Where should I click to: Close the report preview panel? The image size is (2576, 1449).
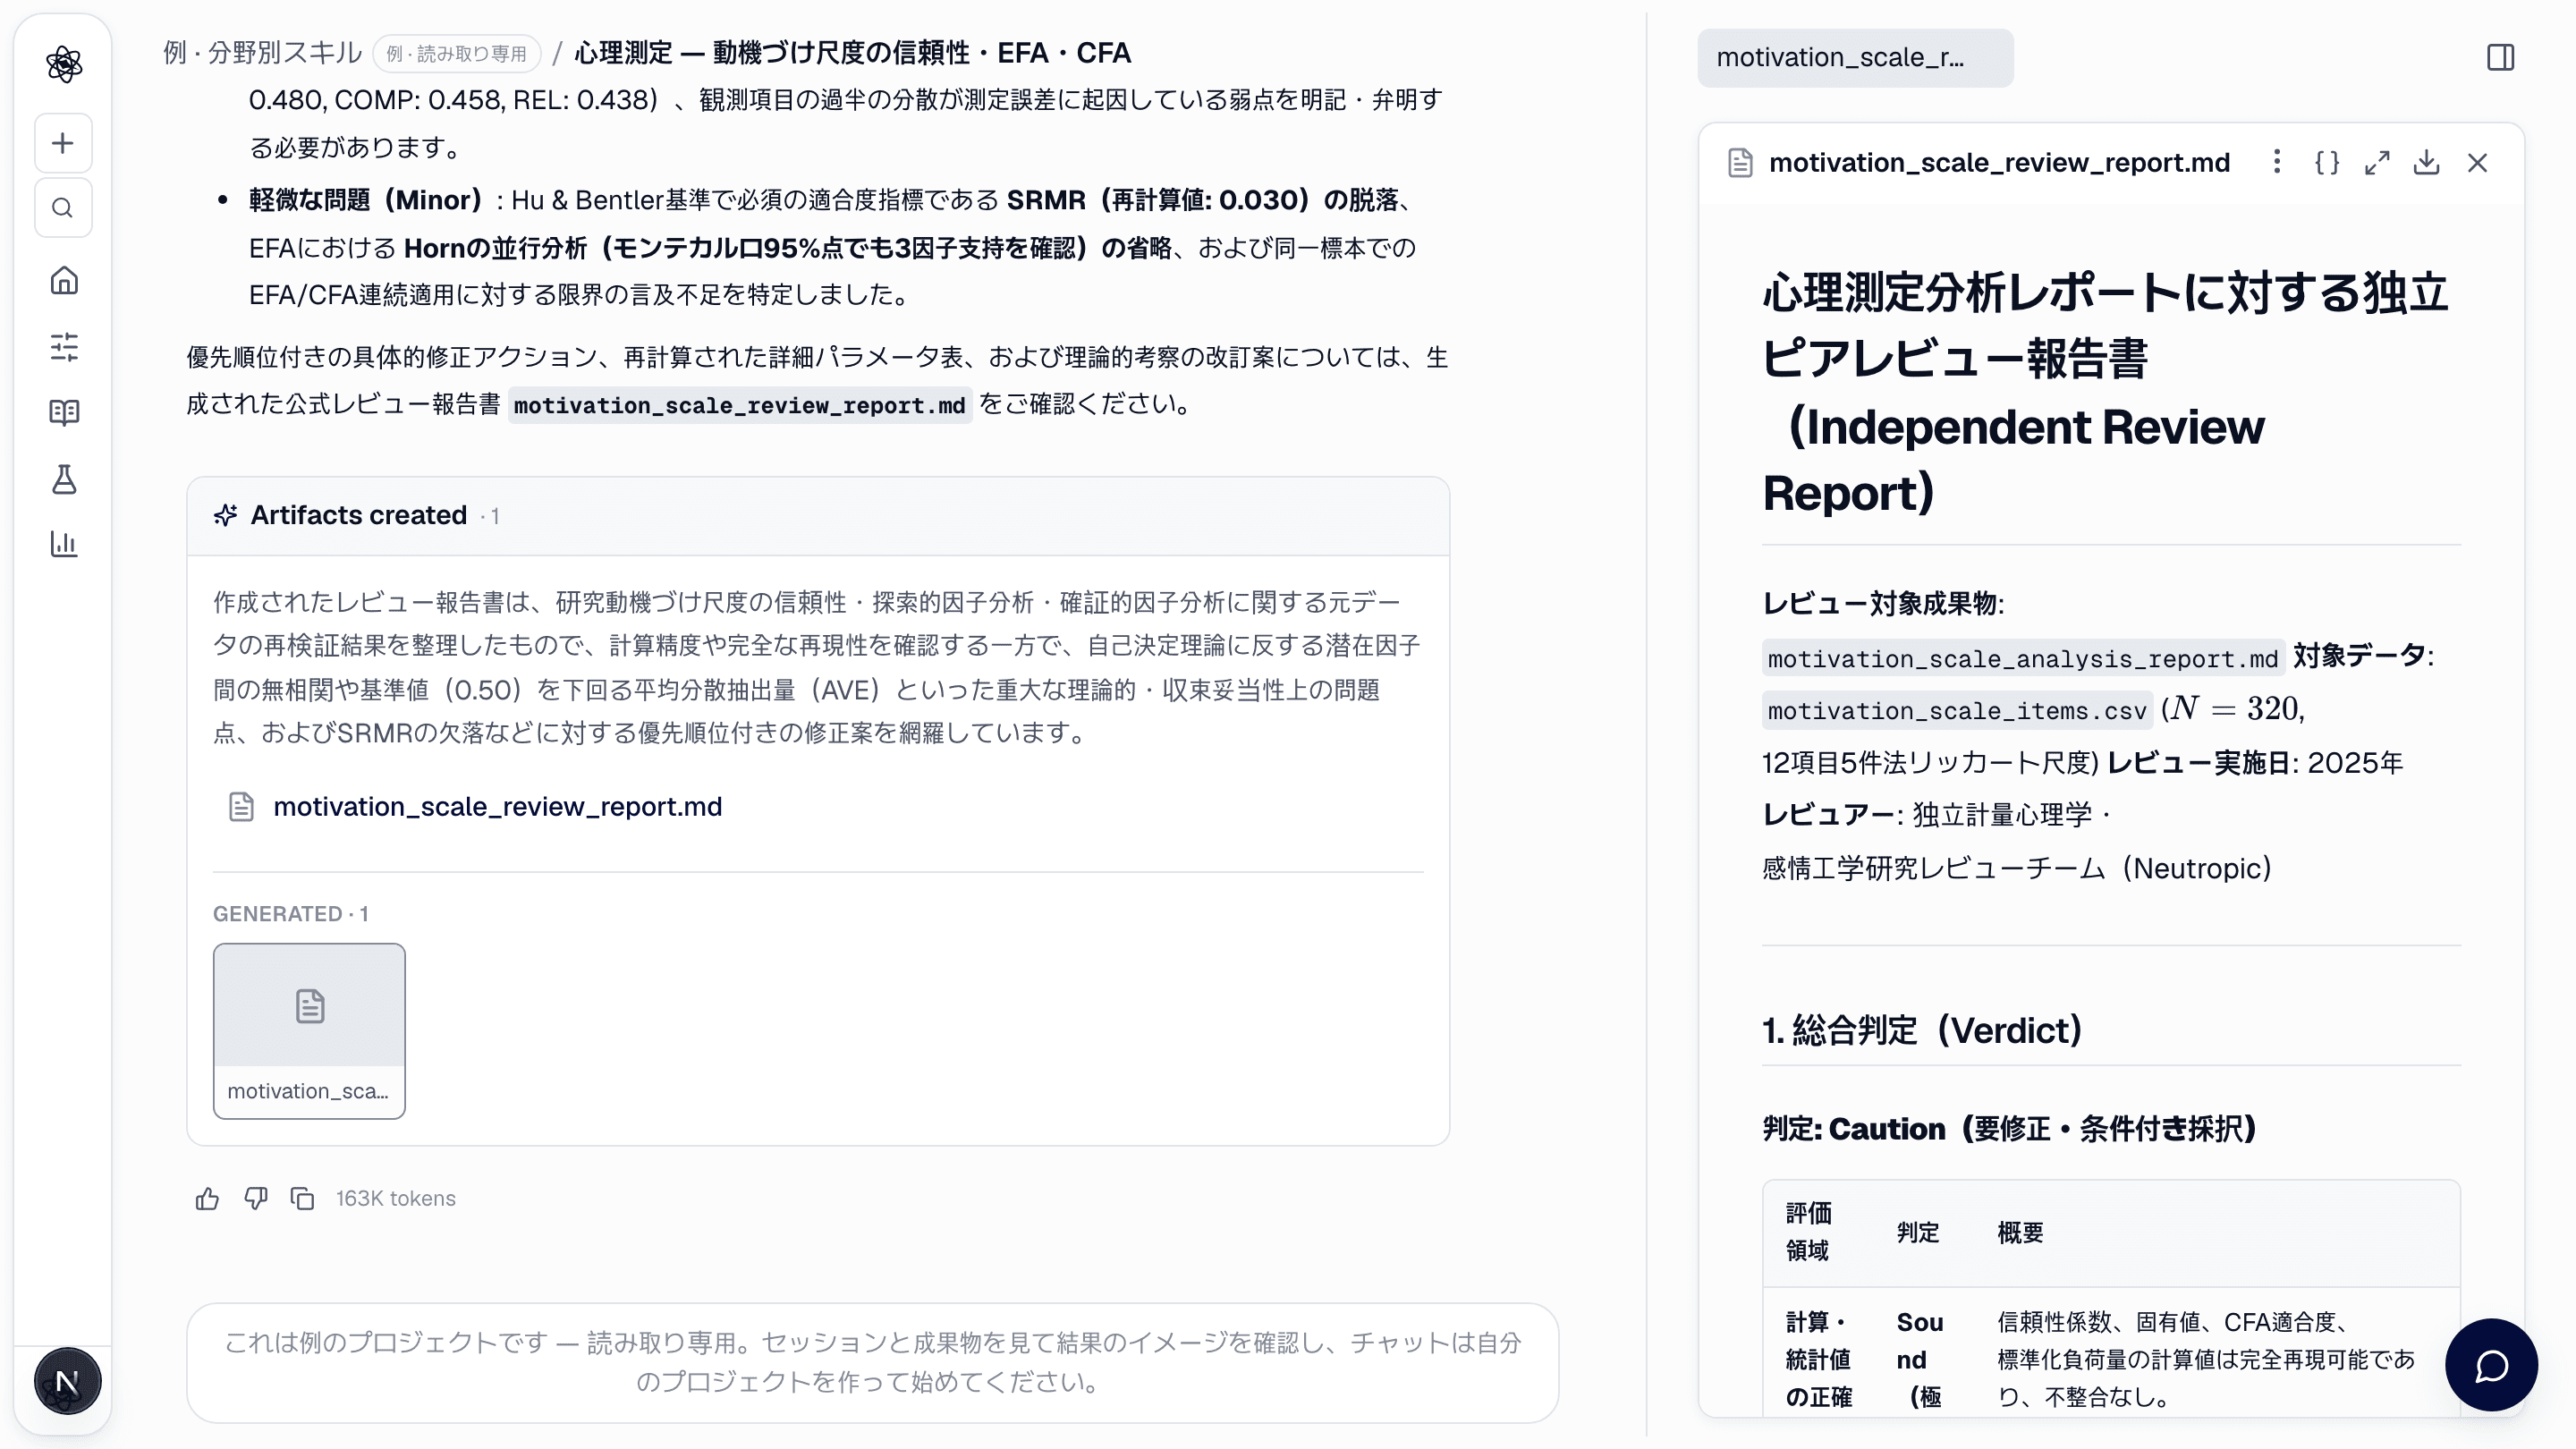2477,163
